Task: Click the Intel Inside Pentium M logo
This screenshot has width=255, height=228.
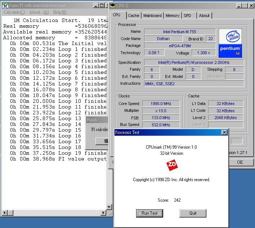Action: point(230,43)
